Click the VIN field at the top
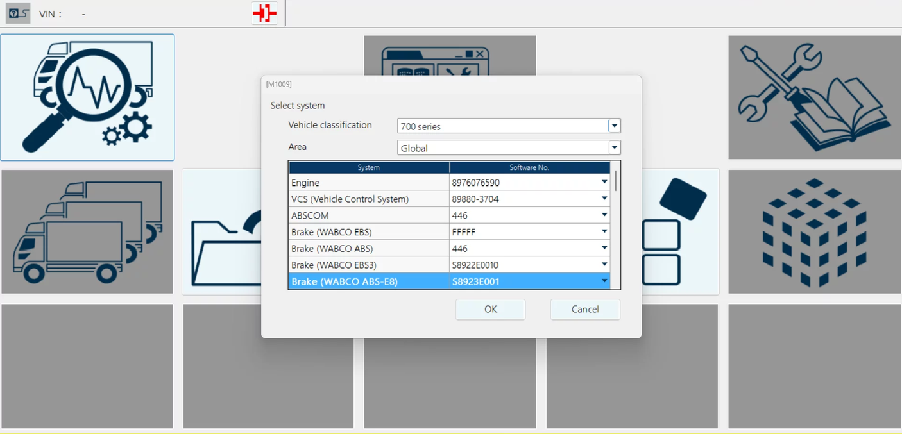Image resolution: width=902 pixels, height=434 pixels. click(64, 13)
